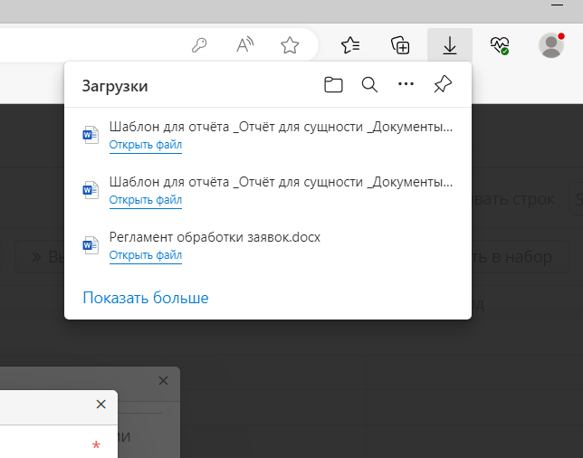Viewport: 583px width, 458px height.
Task: Click 'Показать больше' link
Action: [x=146, y=298]
